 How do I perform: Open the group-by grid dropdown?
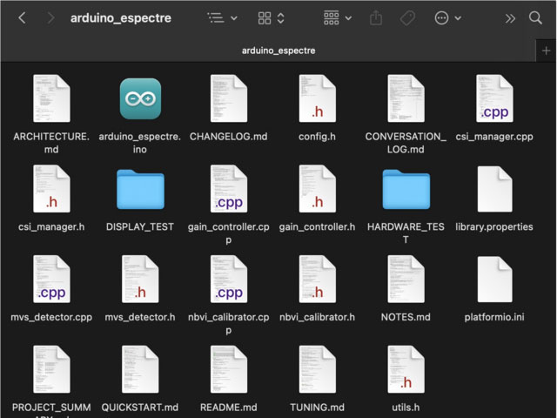coord(338,17)
